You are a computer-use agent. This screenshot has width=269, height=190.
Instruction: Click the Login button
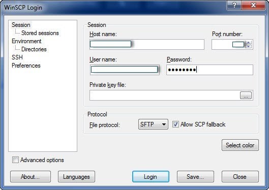click(x=151, y=176)
